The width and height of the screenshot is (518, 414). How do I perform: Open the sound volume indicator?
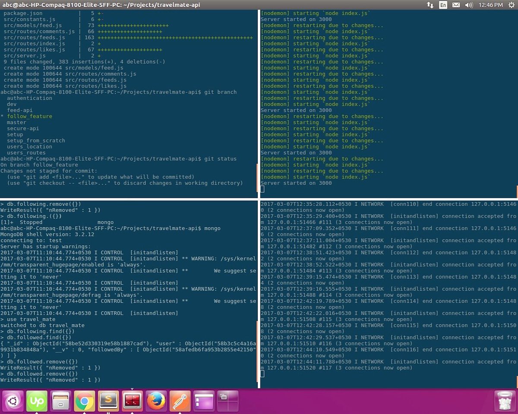point(469,5)
